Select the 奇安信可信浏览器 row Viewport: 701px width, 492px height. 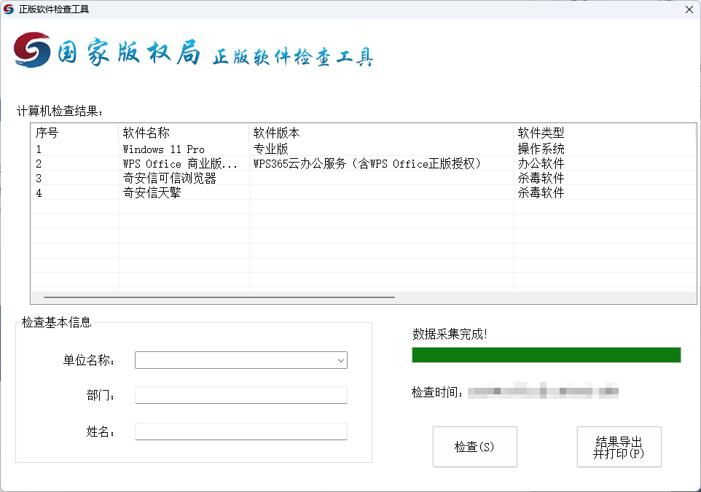click(363, 179)
